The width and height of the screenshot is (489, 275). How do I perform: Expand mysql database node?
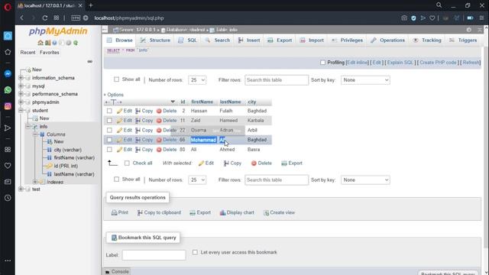[21, 86]
